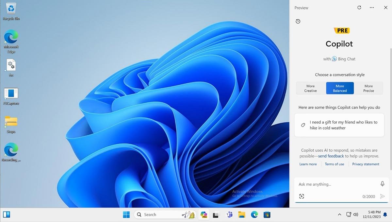Open Copilot PRE from the taskbar
392x222 pixels.
click(204, 214)
